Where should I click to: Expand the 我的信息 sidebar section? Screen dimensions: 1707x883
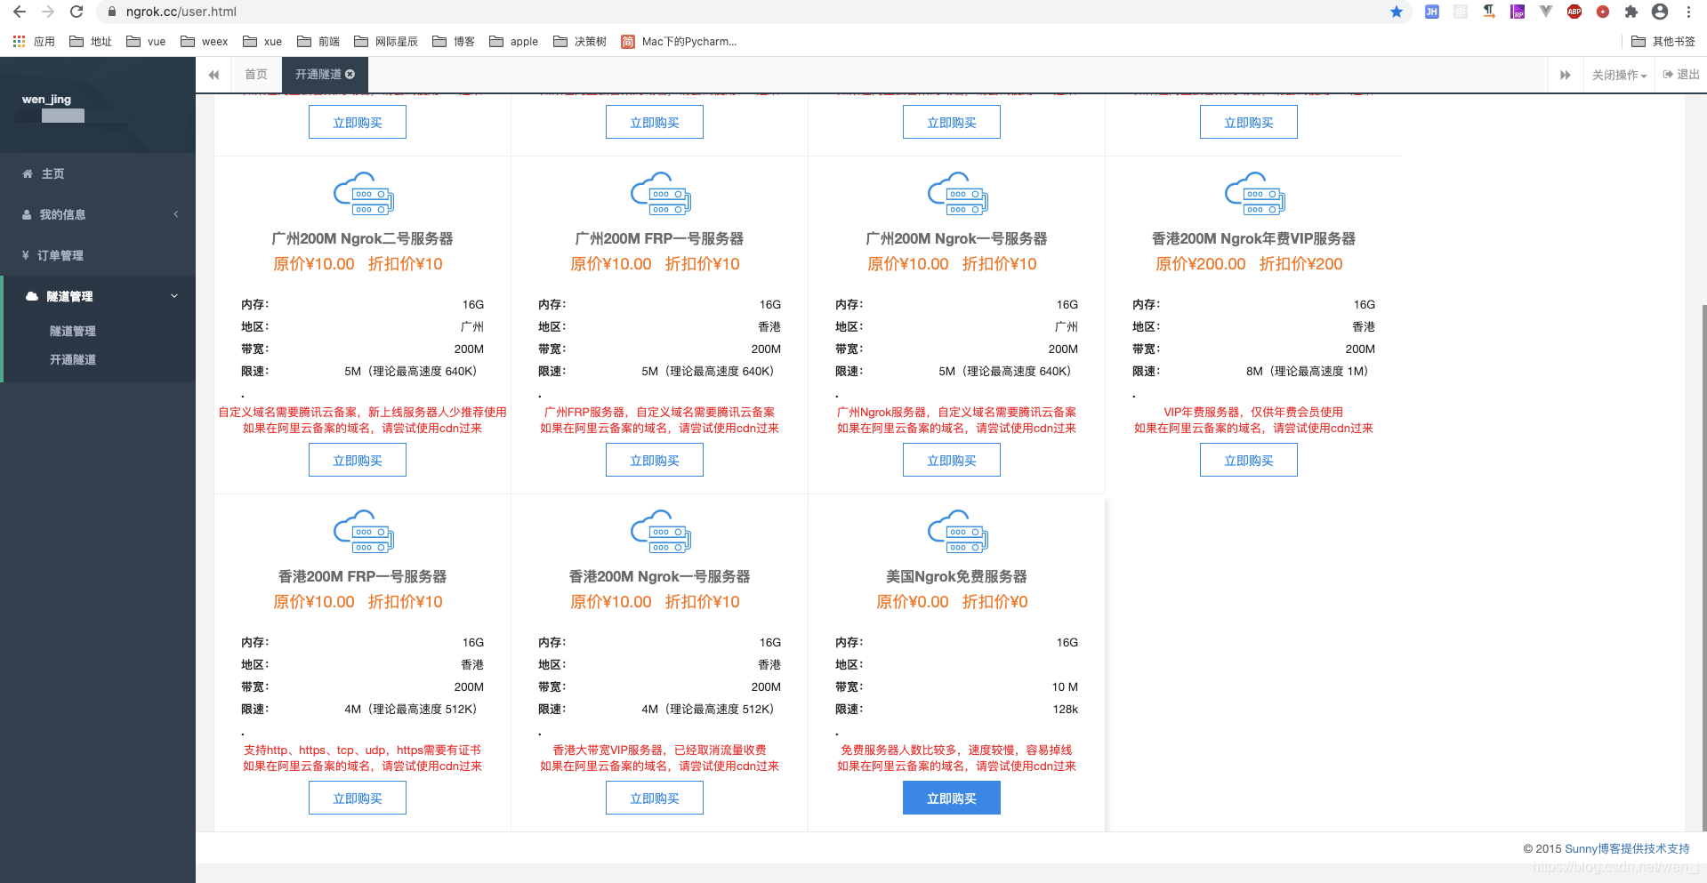tap(98, 214)
